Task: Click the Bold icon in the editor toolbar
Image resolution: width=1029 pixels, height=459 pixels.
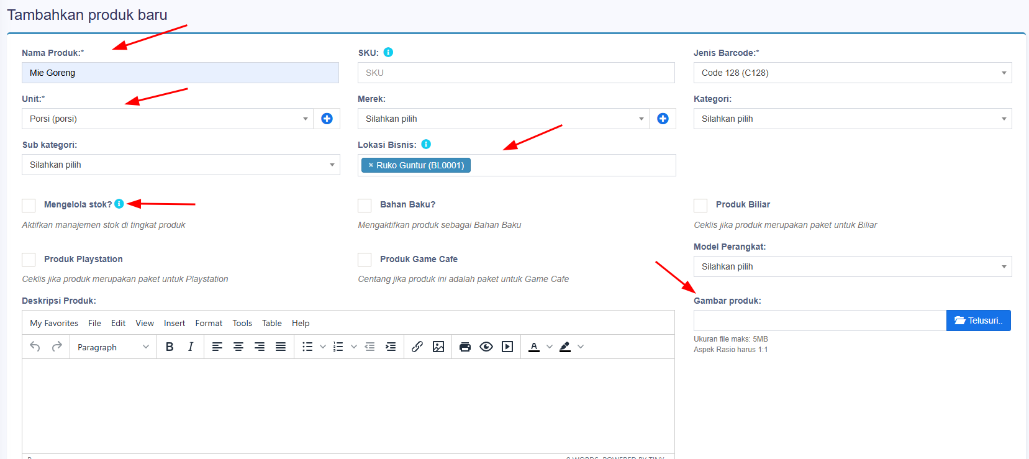Action: (170, 347)
